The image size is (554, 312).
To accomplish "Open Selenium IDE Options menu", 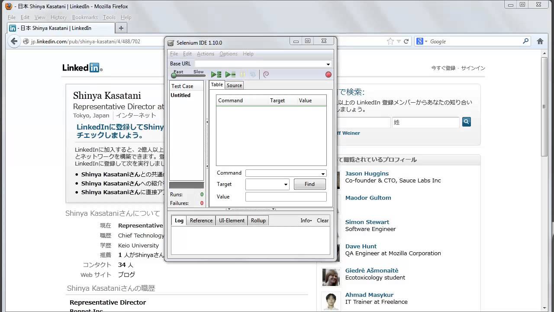I will click(x=229, y=54).
